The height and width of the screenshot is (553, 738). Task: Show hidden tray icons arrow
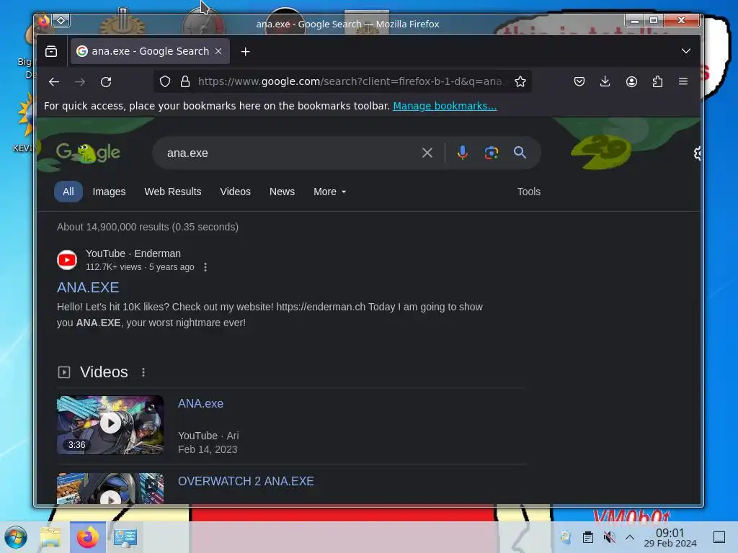point(630,537)
